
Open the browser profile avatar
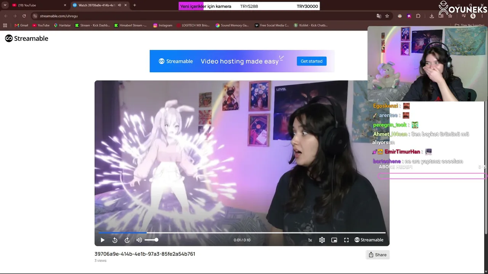point(473,16)
